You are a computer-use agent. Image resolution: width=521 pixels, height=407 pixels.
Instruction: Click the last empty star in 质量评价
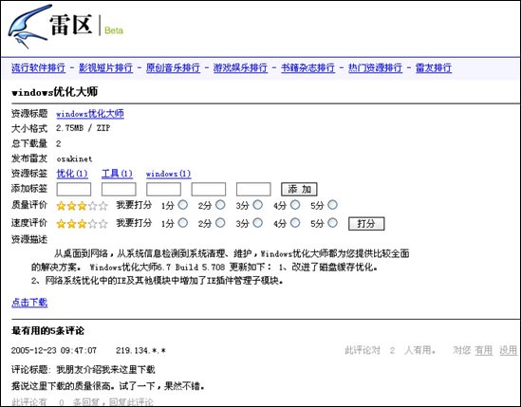tap(103, 206)
